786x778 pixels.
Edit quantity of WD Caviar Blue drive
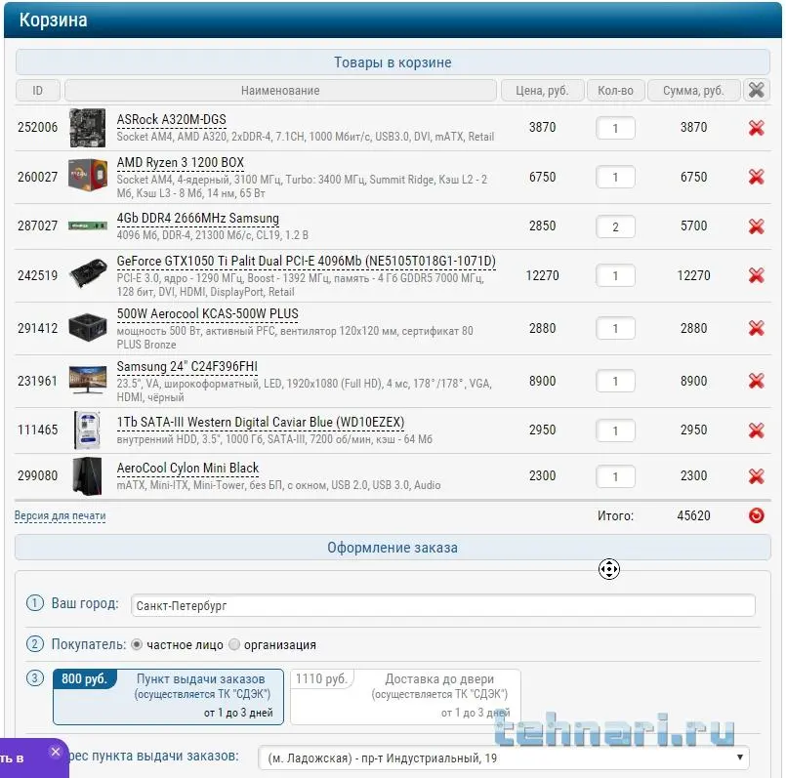(615, 430)
